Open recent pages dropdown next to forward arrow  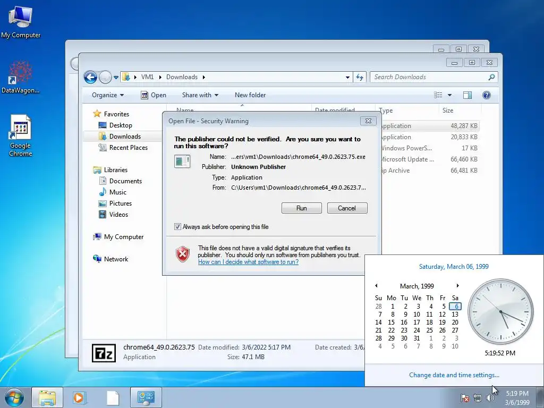[x=116, y=78]
